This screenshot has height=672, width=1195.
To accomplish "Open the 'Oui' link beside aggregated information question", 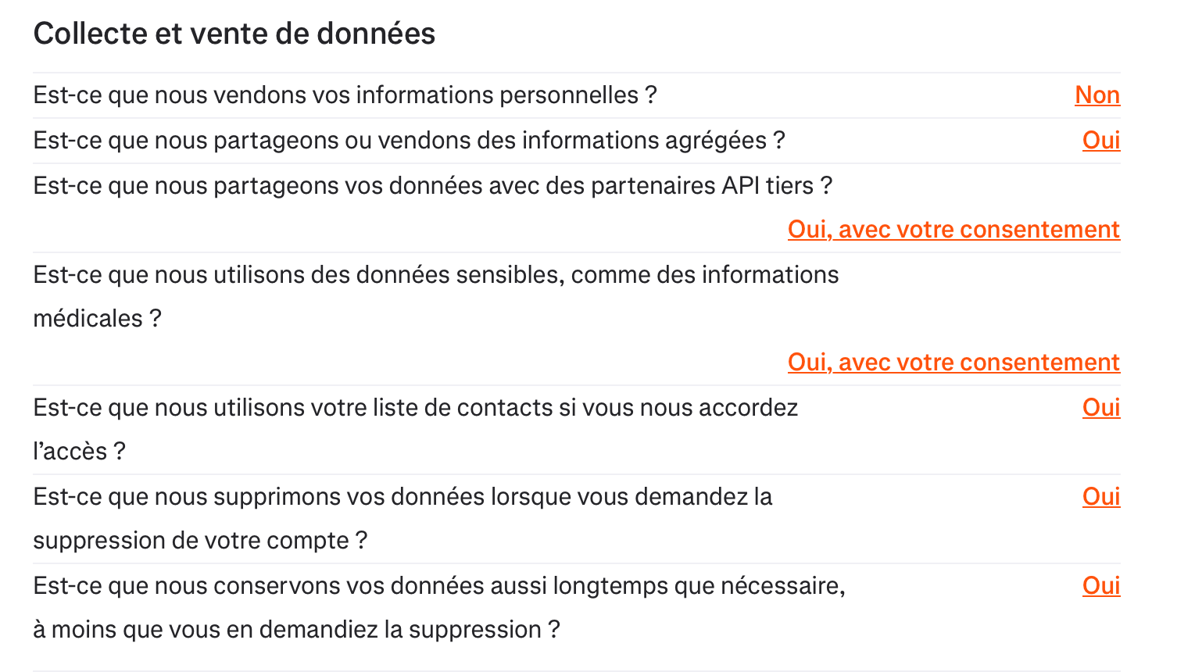I will coord(1100,141).
